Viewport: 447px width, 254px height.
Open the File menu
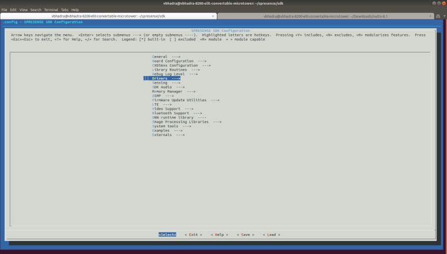point(4,9)
